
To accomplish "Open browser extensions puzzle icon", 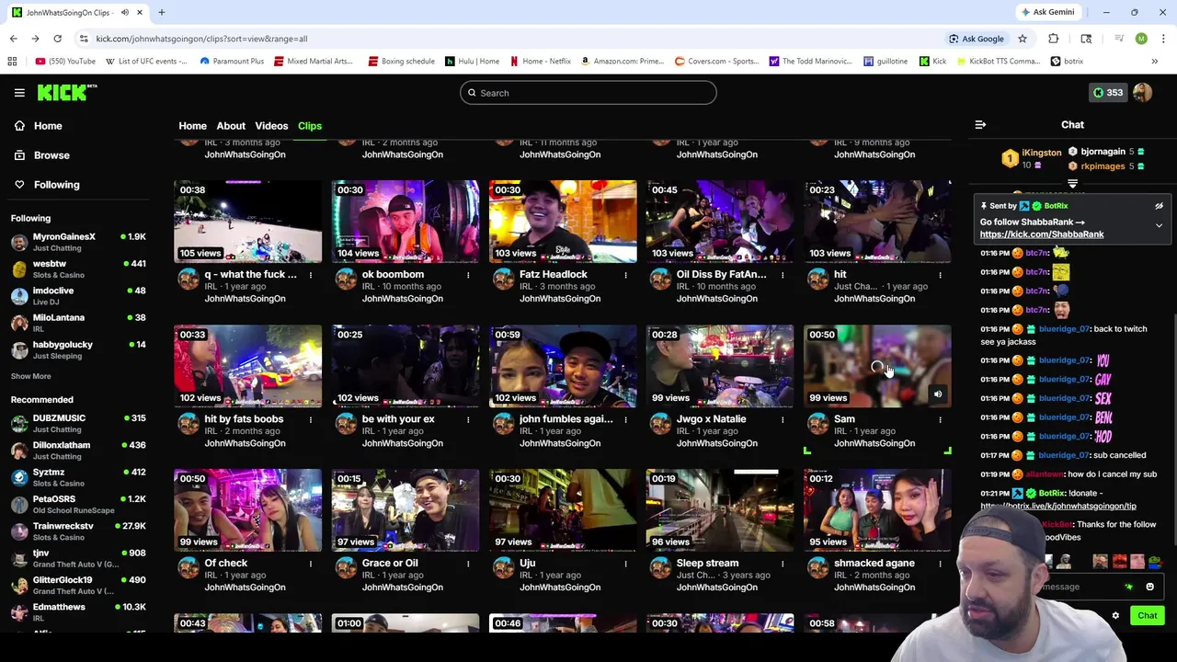I will 1053,39.
